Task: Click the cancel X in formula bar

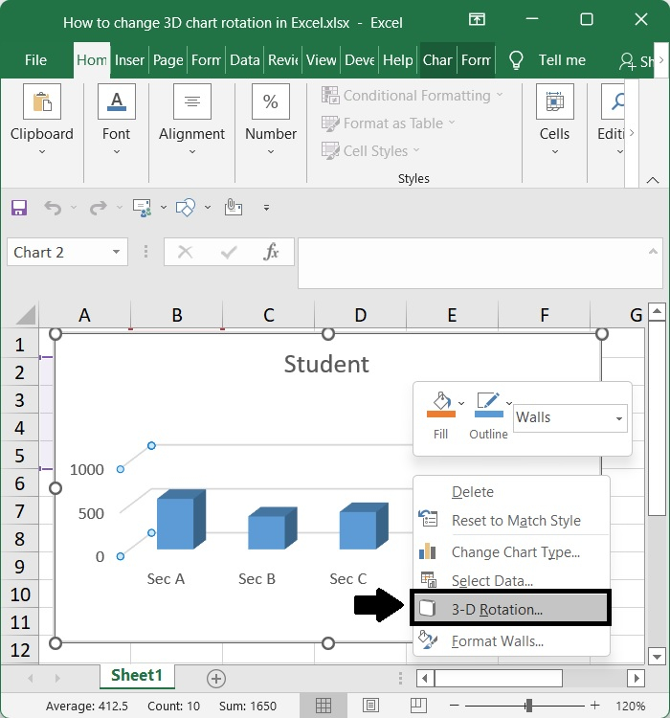Action: point(185,252)
